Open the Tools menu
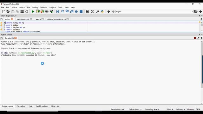This screenshot has width=203, height=114. (x=60, y=8)
